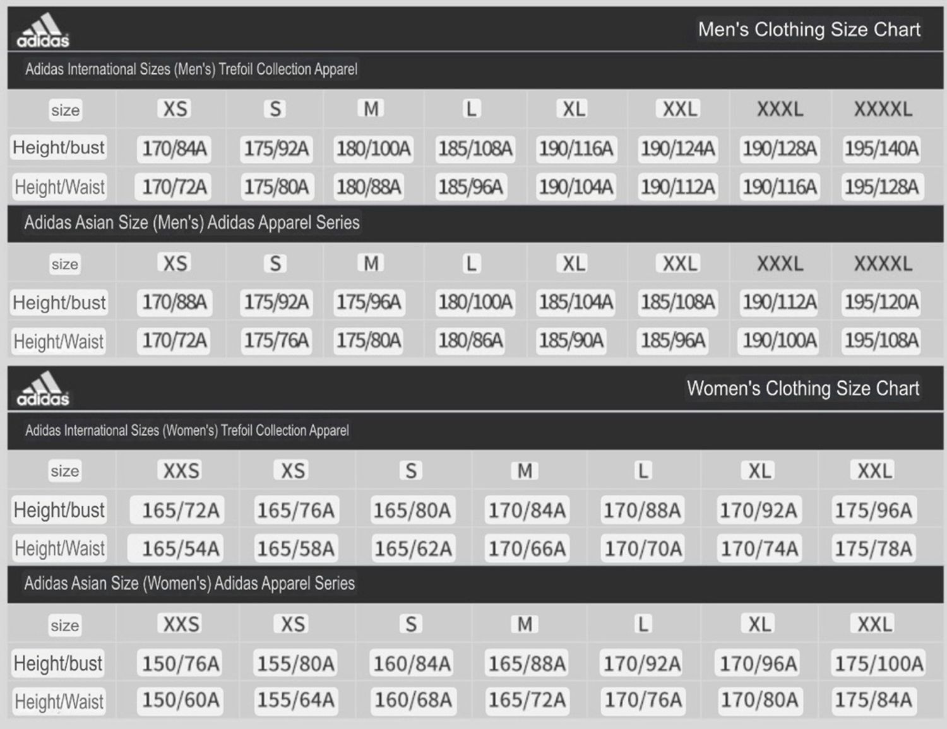Viewport: 947px width, 729px height.
Task: Pick the 160/68A height/waist cell
Action: point(413,700)
